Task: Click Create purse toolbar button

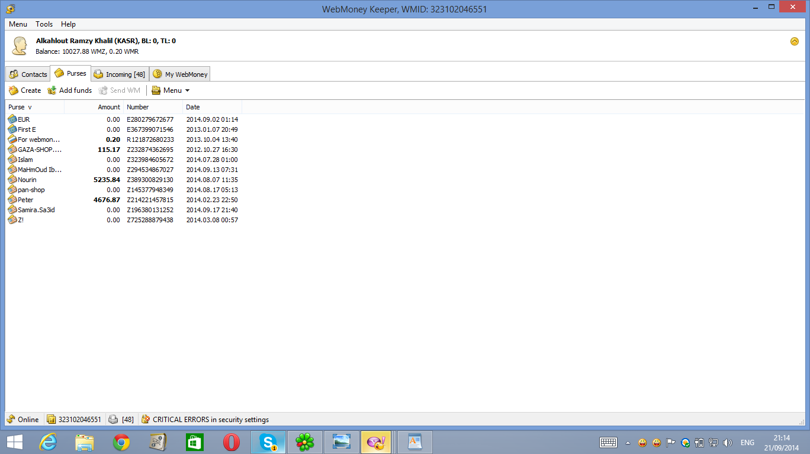Action: [25, 90]
